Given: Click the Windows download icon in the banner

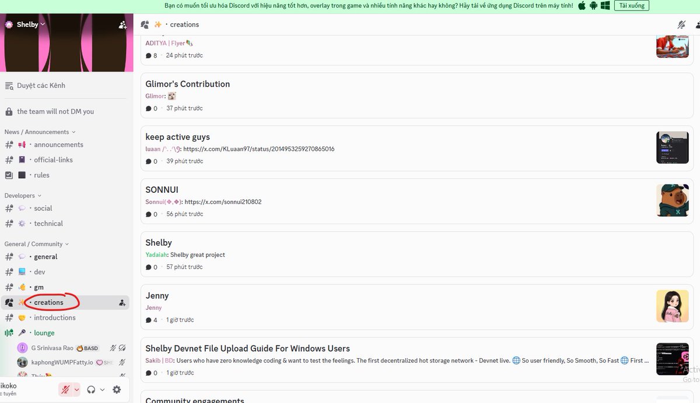Looking at the screenshot, I should [x=605, y=6].
